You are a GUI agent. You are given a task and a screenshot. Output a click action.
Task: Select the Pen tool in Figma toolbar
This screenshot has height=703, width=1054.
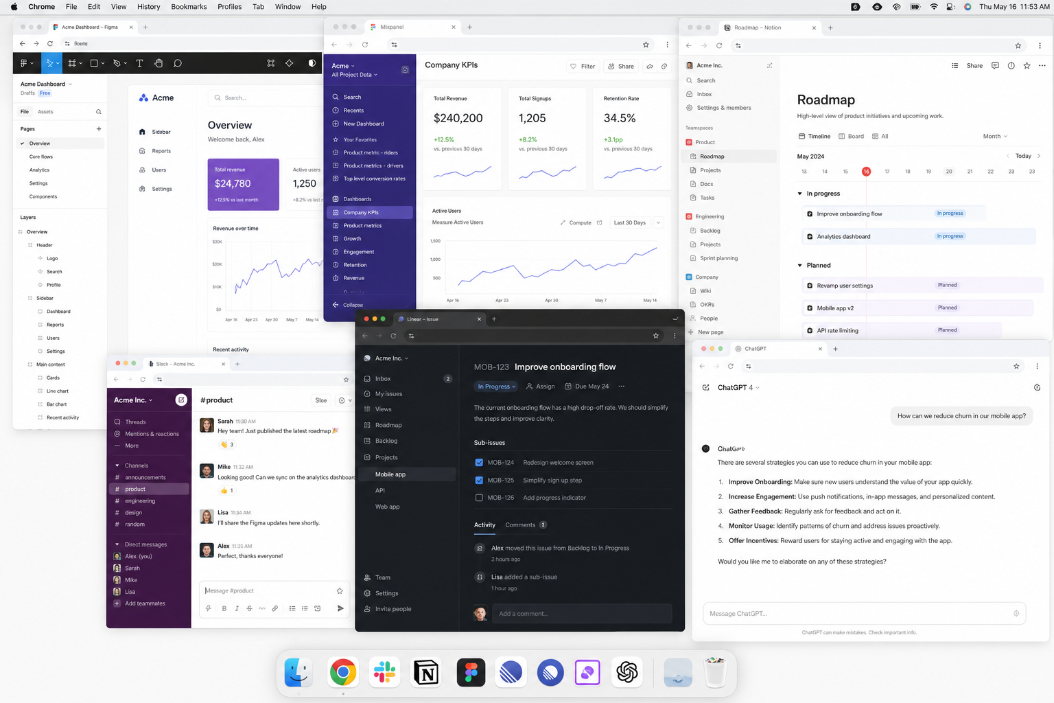coord(117,63)
